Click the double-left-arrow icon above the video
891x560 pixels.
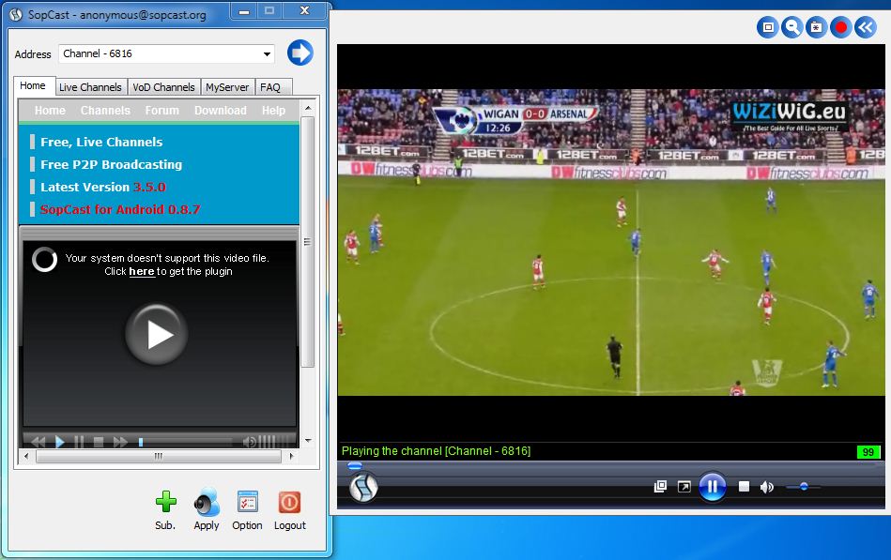pos(865,26)
